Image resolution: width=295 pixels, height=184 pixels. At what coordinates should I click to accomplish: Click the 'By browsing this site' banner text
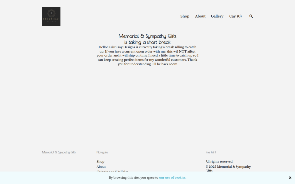click(x=133, y=178)
